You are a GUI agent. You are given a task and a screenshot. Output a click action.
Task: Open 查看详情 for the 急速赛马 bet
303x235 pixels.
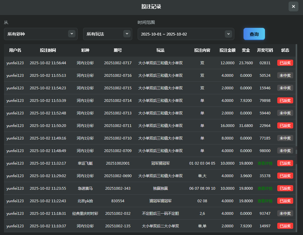click(265, 188)
